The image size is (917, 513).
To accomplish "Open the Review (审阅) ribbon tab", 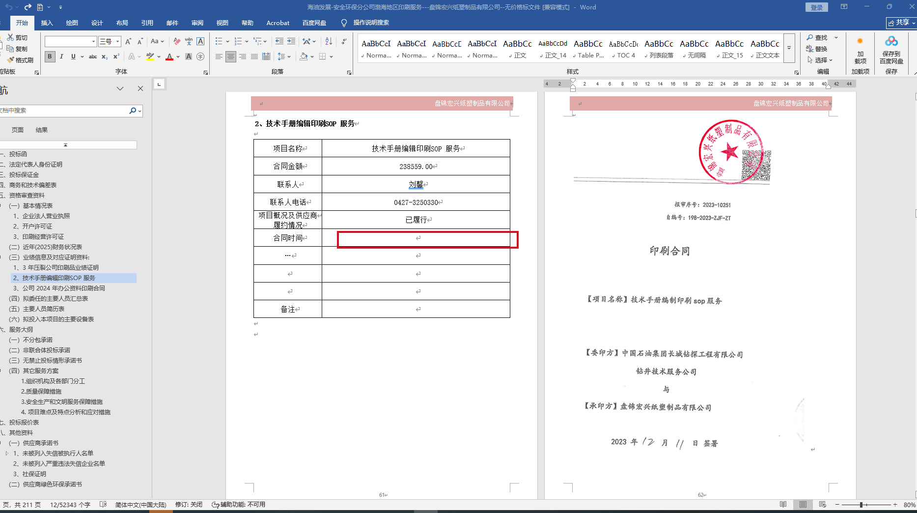I will click(x=197, y=23).
